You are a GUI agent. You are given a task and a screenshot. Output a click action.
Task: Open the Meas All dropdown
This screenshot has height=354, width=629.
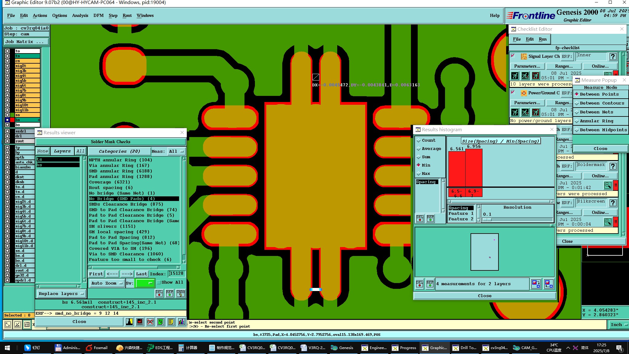pos(176,151)
